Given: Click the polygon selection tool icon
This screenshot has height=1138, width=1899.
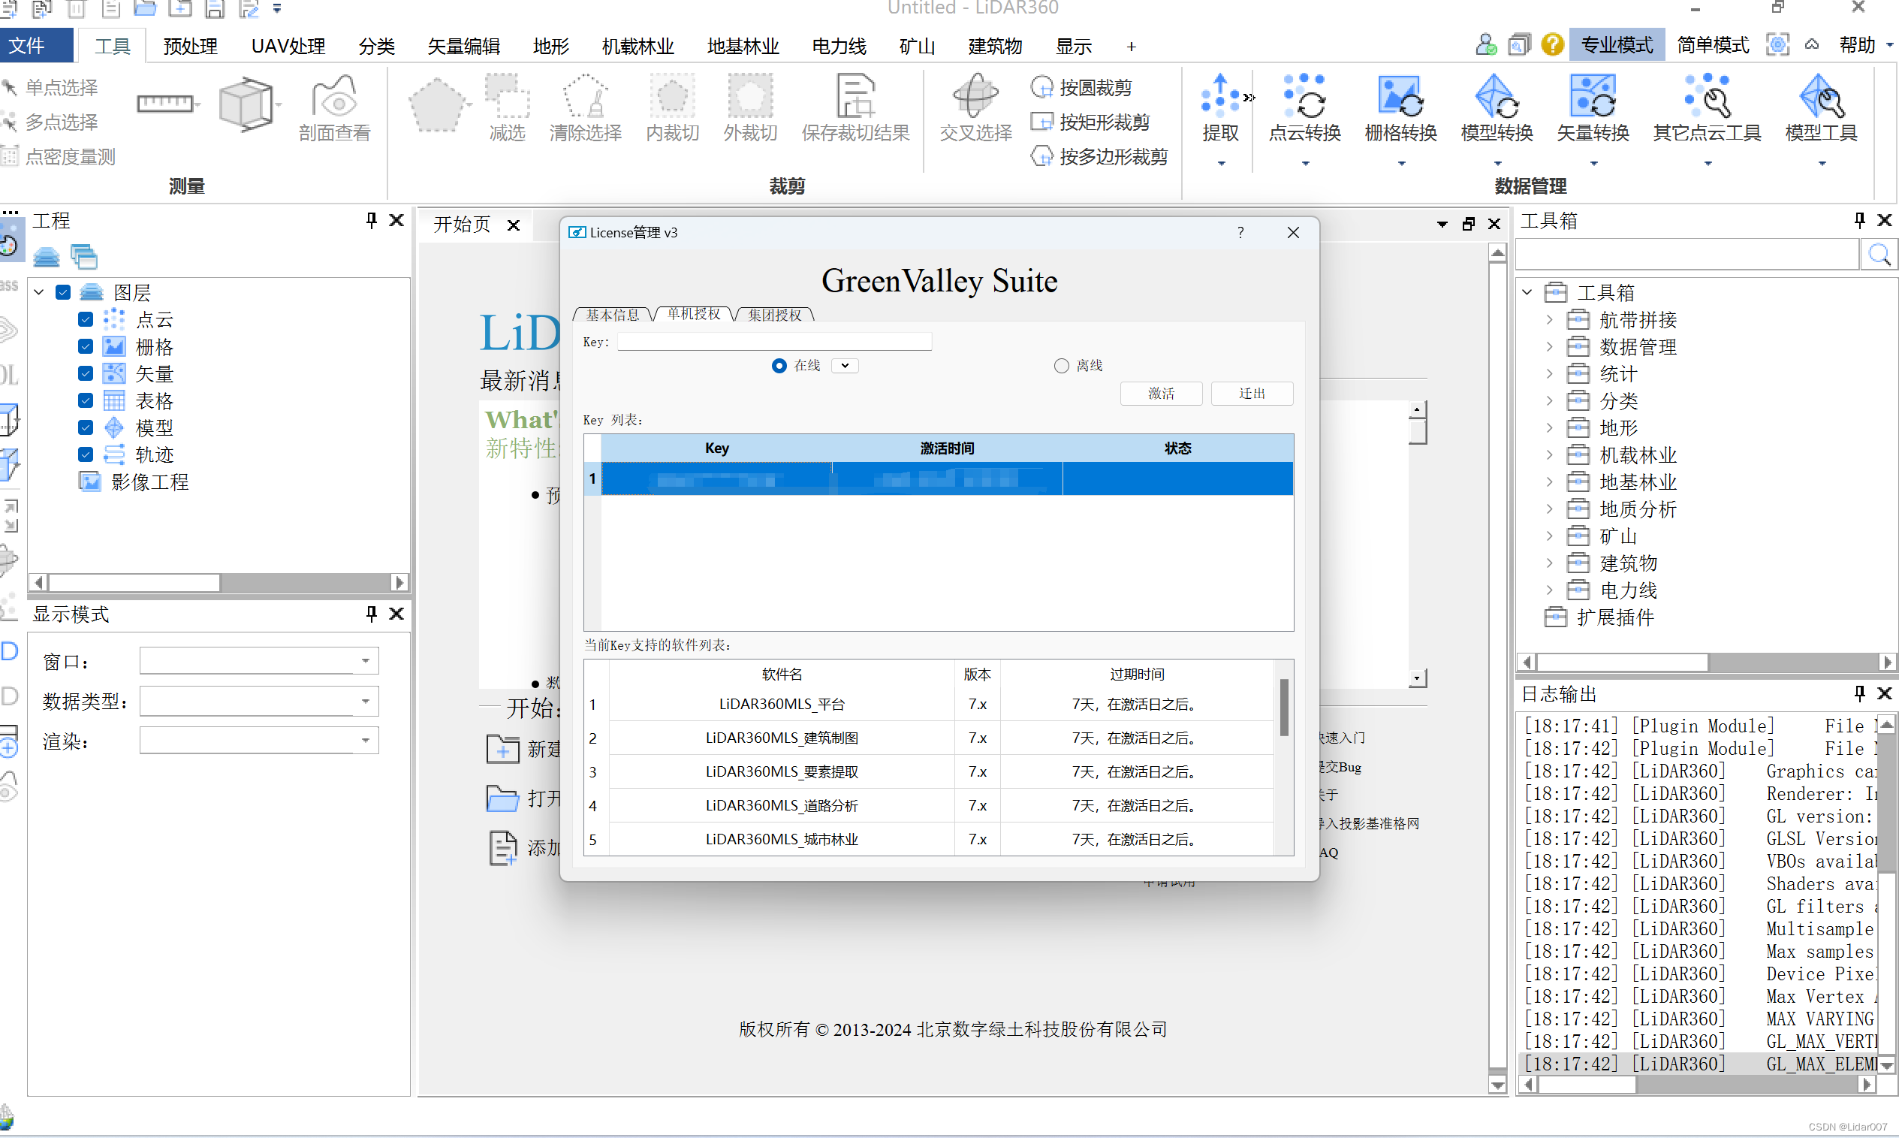Looking at the screenshot, I should 436,104.
